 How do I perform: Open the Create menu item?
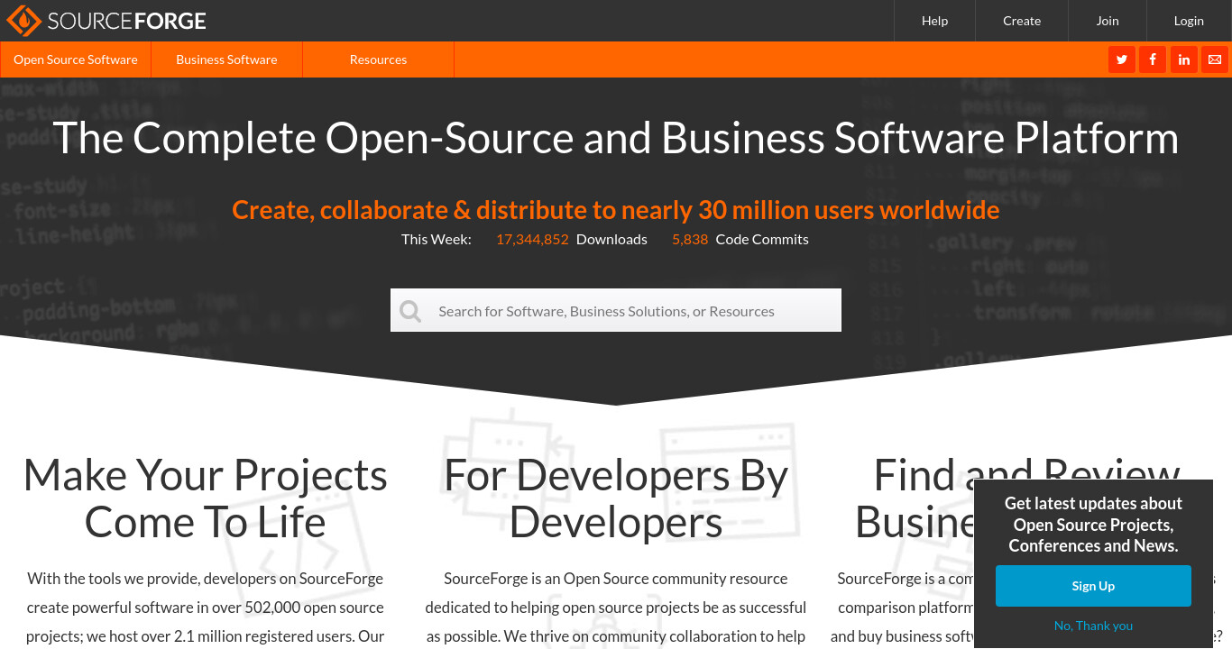tap(1022, 21)
